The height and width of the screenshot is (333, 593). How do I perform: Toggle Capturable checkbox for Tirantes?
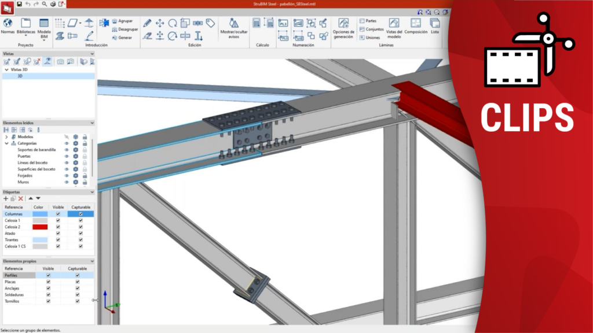tap(80, 239)
